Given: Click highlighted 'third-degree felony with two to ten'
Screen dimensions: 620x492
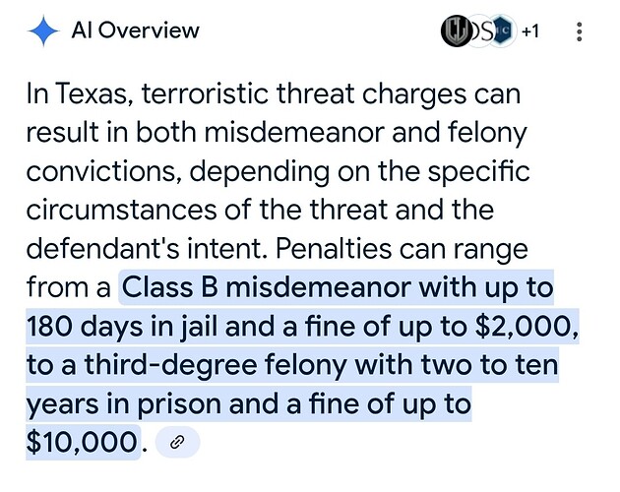Looking at the screenshot, I should click(x=321, y=365).
